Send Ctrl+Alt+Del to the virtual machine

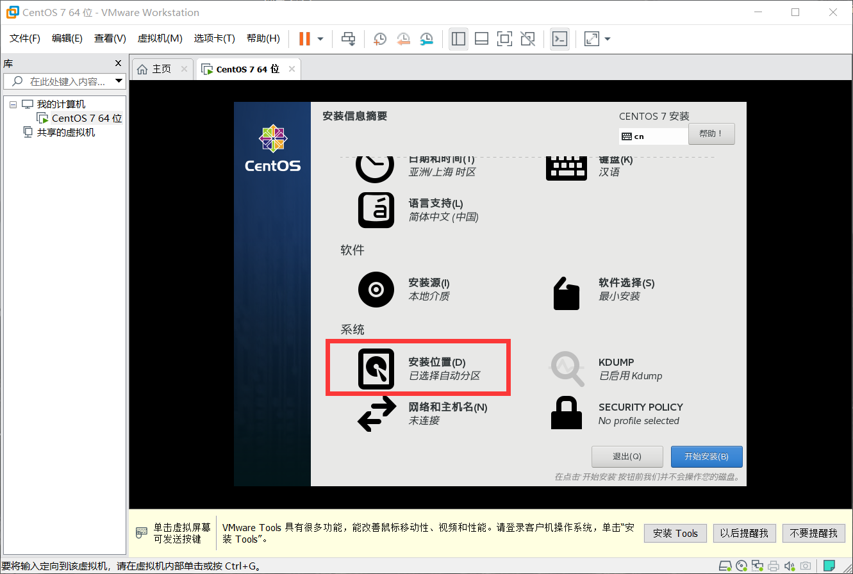tap(349, 39)
